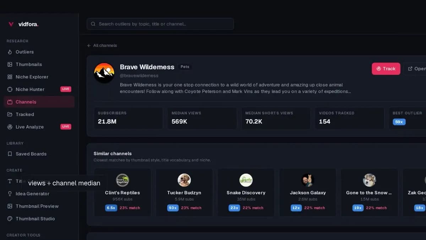Screen dimensions: 426x240
Task: Click the LIVE badge next to Niche Hunter
Action: pyautogui.click(x=66, y=89)
